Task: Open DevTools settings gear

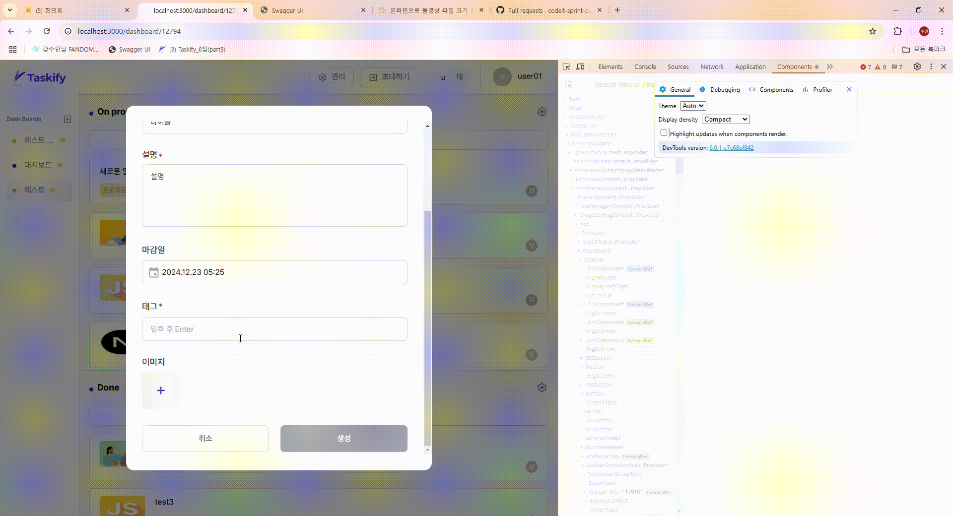Action: [x=917, y=66]
